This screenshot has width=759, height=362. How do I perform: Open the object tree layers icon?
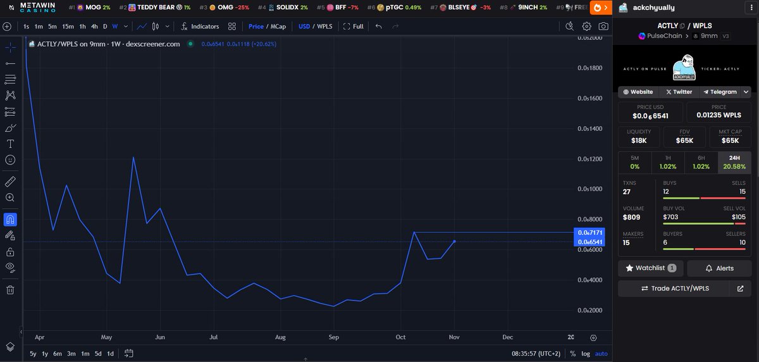point(10,347)
